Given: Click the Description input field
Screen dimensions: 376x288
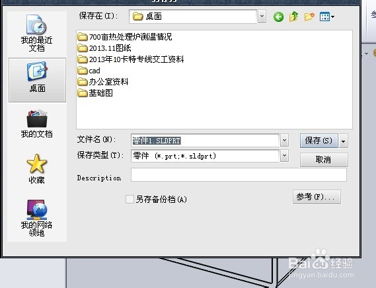Looking at the screenshot, I should click(x=239, y=175).
